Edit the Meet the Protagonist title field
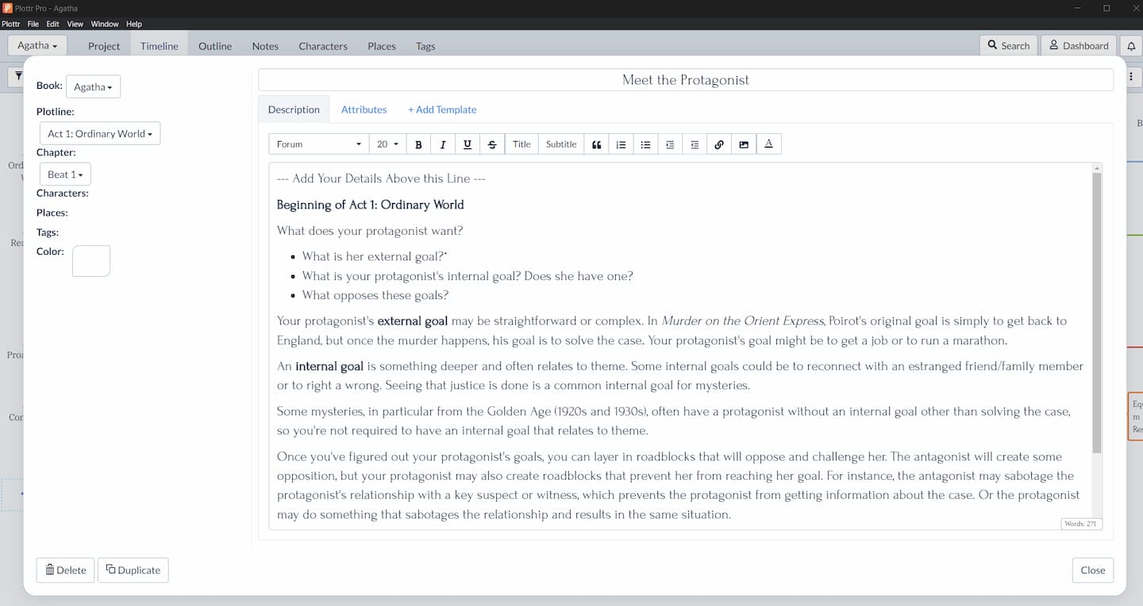 tap(685, 79)
